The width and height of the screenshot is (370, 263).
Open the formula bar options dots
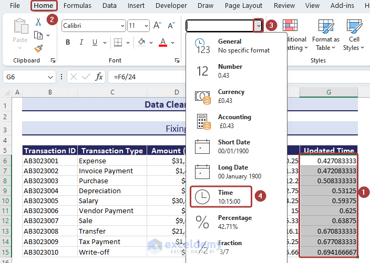coord(61,77)
